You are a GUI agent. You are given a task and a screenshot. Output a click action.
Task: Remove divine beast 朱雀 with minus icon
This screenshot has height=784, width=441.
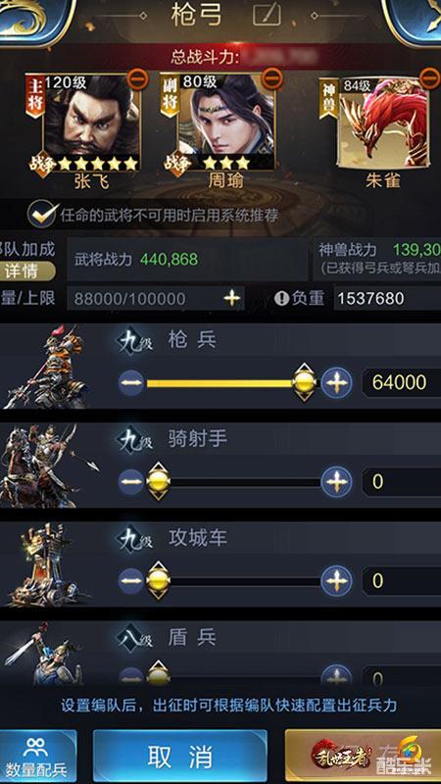(x=429, y=78)
